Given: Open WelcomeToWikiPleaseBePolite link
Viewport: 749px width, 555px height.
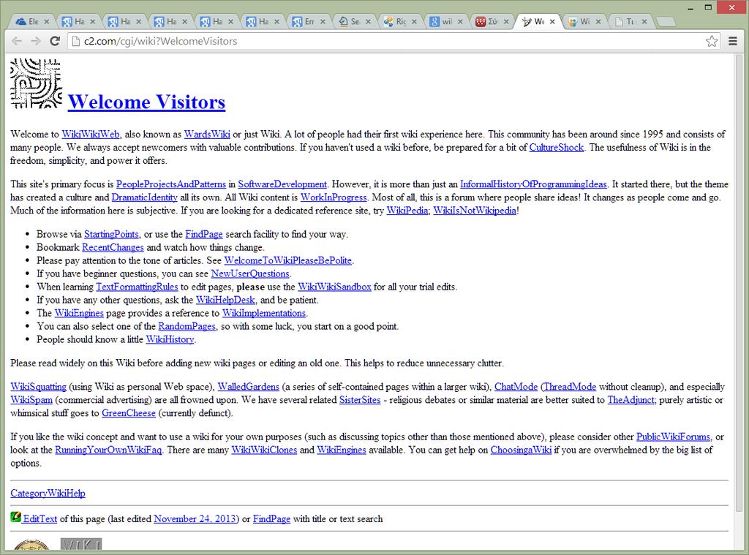Looking at the screenshot, I should [x=288, y=261].
